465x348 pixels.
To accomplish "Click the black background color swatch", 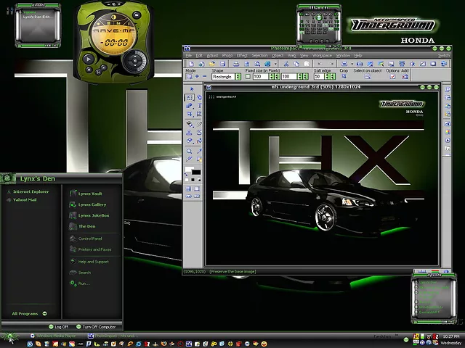I will pos(196,172).
